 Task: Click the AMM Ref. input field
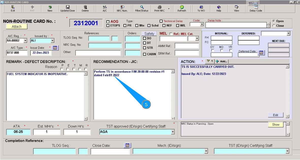[187, 46]
